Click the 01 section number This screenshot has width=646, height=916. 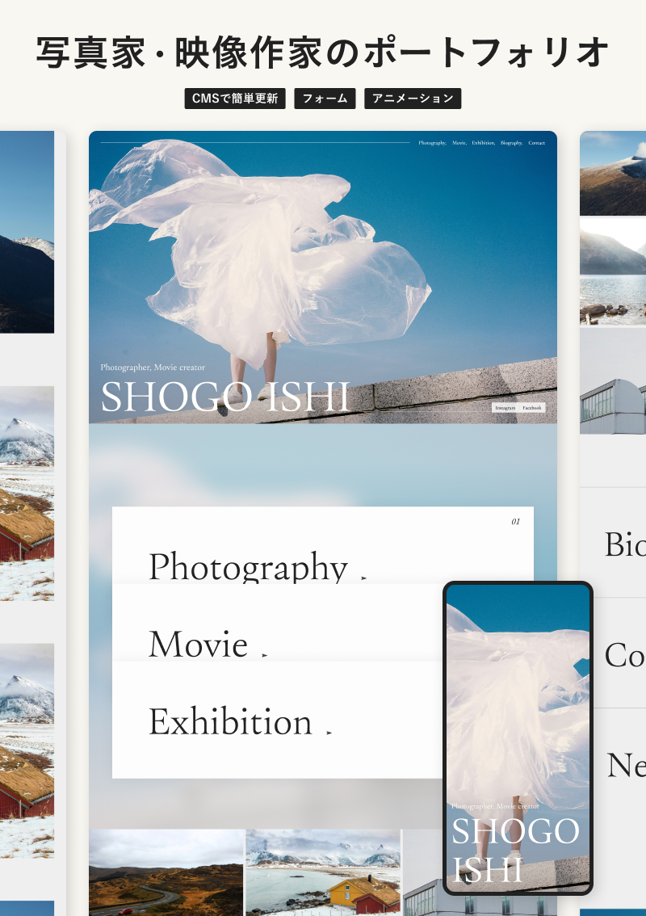[x=515, y=522]
